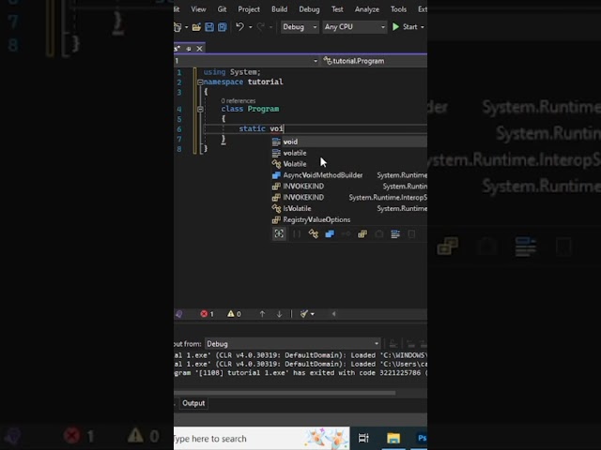Image resolution: width=601 pixels, height=450 pixels.
Task: Collapse the namespace tutorial block
Action: click(200, 82)
